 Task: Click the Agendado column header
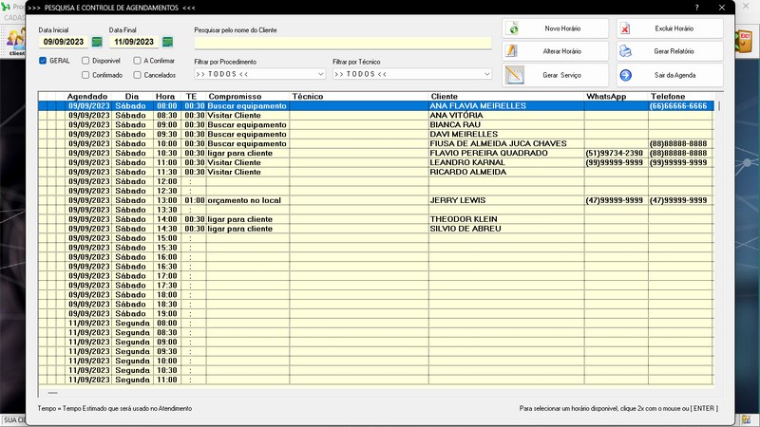click(x=87, y=97)
